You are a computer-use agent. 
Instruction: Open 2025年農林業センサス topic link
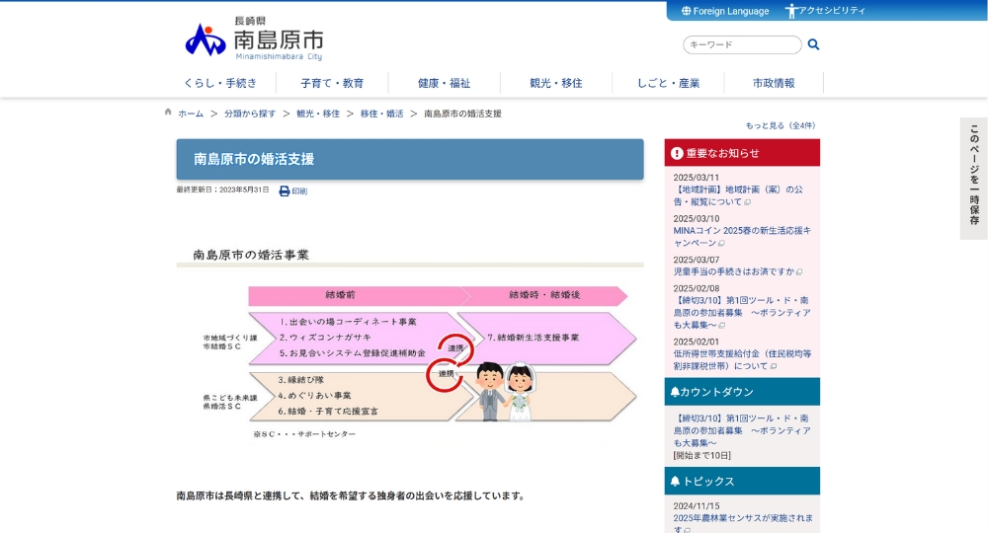pos(743,523)
